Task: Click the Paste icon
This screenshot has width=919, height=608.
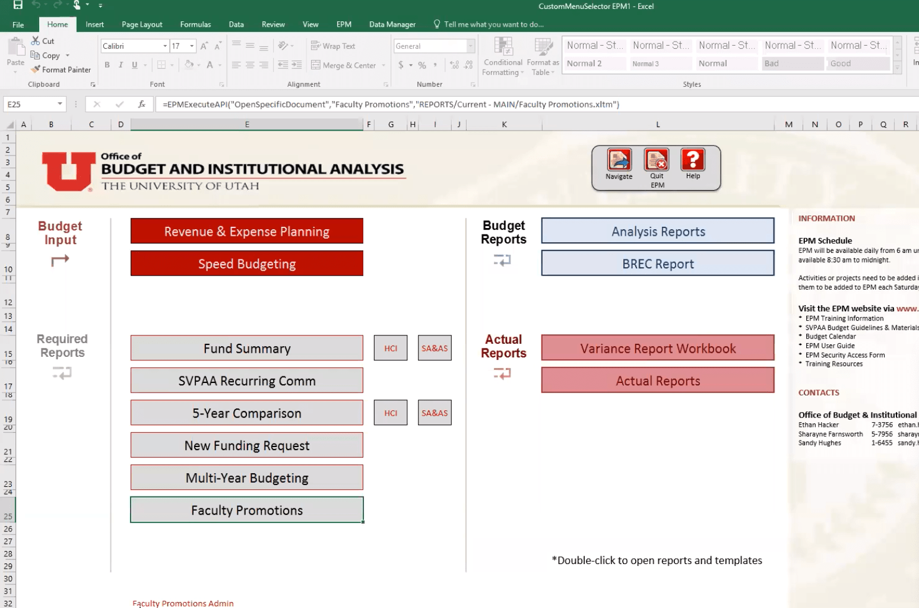Action: point(15,46)
